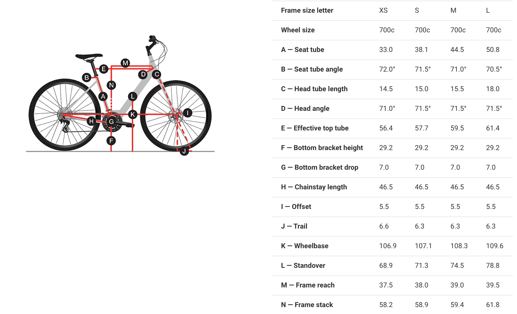The height and width of the screenshot is (314, 517).
Task: Click the bicycle saddle in the diagram
Action: (x=89, y=56)
